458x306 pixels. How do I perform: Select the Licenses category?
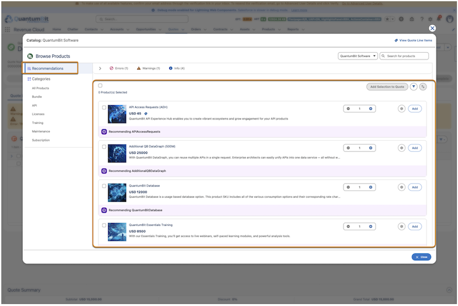tap(38, 114)
